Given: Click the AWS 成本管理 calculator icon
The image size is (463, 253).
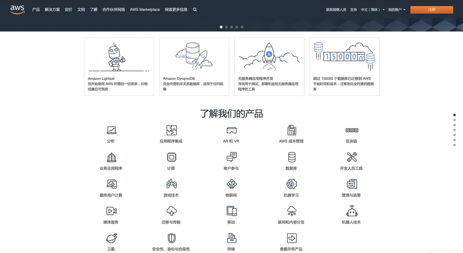Looking at the screenshot, I should [x=292, y=130].
